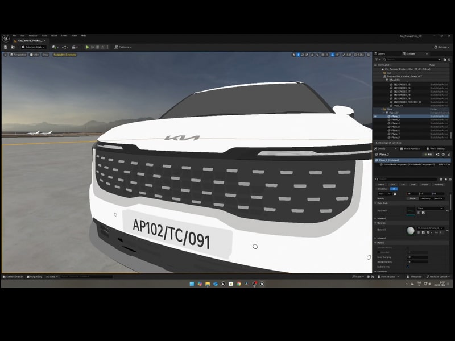Image resolution: width=455 pixels, height=341 pixels.
Task: Click the Save current level icon
Action: tap(5, 47)
